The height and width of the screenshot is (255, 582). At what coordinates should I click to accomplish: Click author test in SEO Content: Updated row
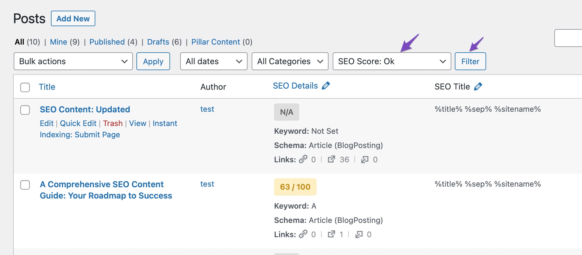[x=207, y=109]
